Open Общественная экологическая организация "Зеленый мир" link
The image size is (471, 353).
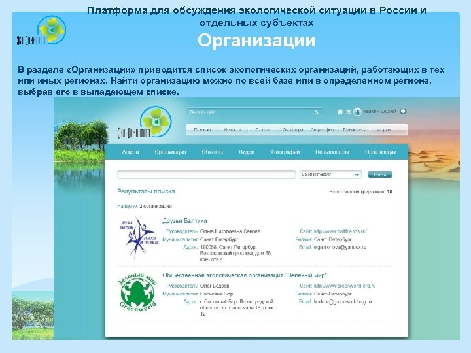245,275
